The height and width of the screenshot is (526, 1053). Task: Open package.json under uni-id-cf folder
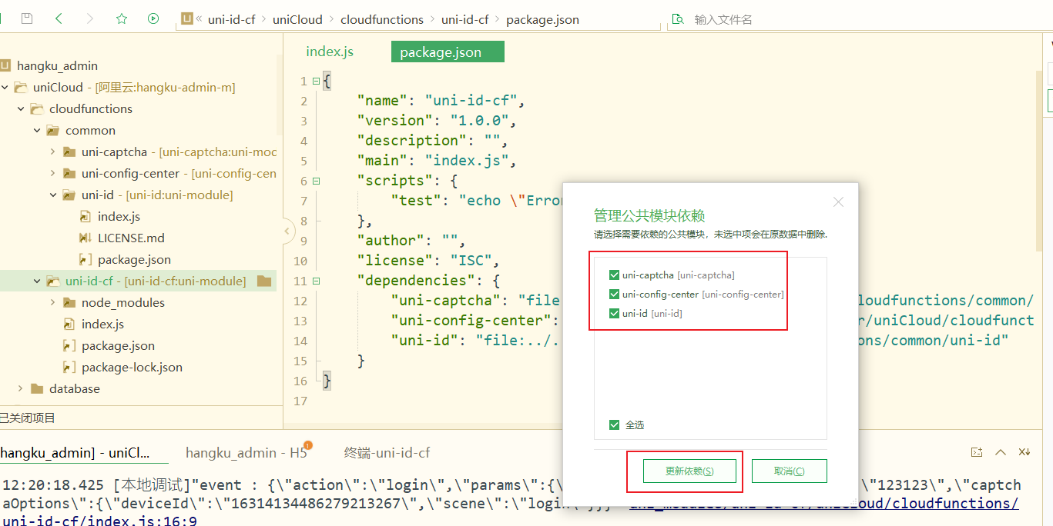coord(118,346)
